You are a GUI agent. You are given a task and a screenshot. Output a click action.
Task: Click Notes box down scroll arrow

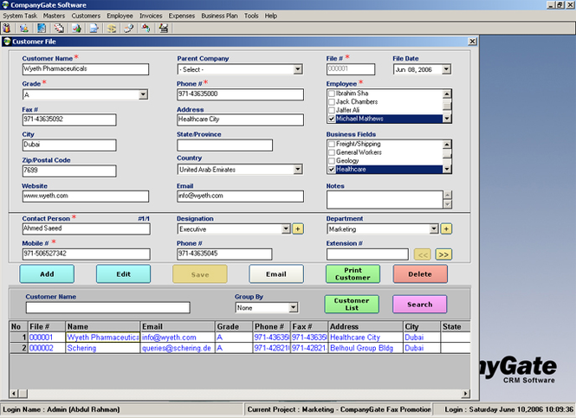(x=448, y=204)
